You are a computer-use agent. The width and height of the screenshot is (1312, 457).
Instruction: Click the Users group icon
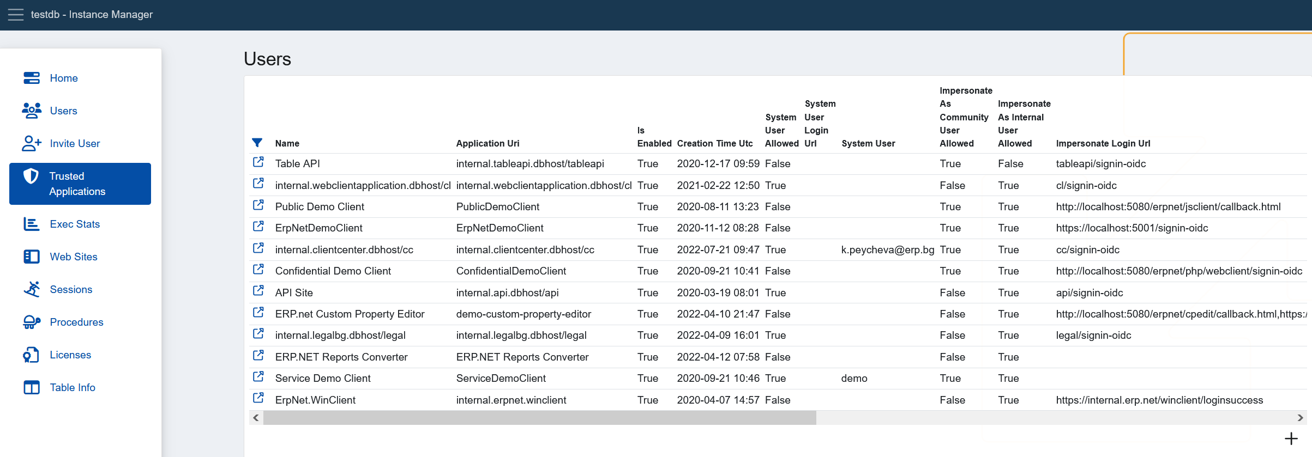(32, 111)
